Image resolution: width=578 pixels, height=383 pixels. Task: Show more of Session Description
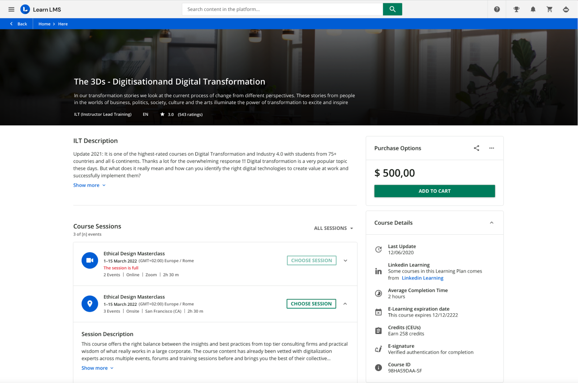[98, 368]
